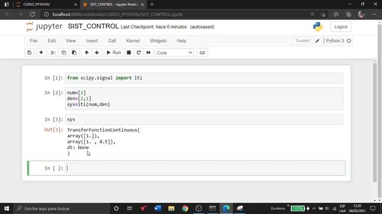The height and width of the screenshot is (214, 382).
Task: Open Word from the taskbar
Action: [x=158, y=209]
